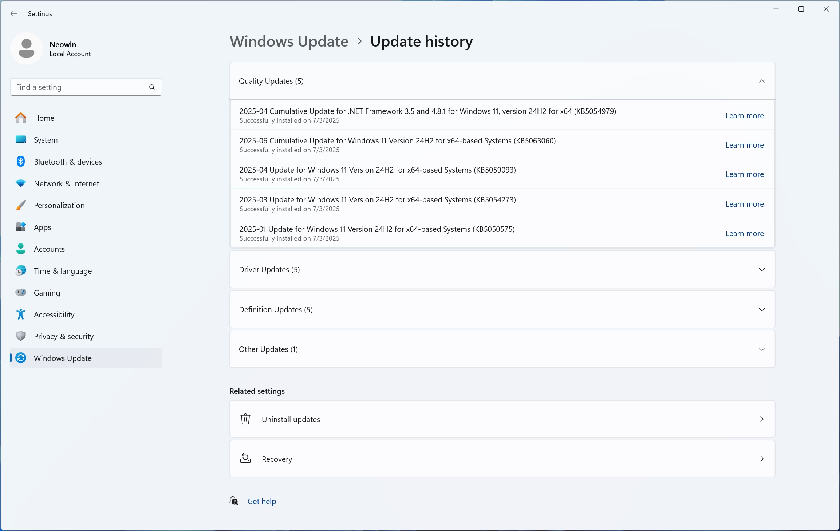Collapse the Quality Updates section
The height and width of the screenshot is (531, 840).
761,81
